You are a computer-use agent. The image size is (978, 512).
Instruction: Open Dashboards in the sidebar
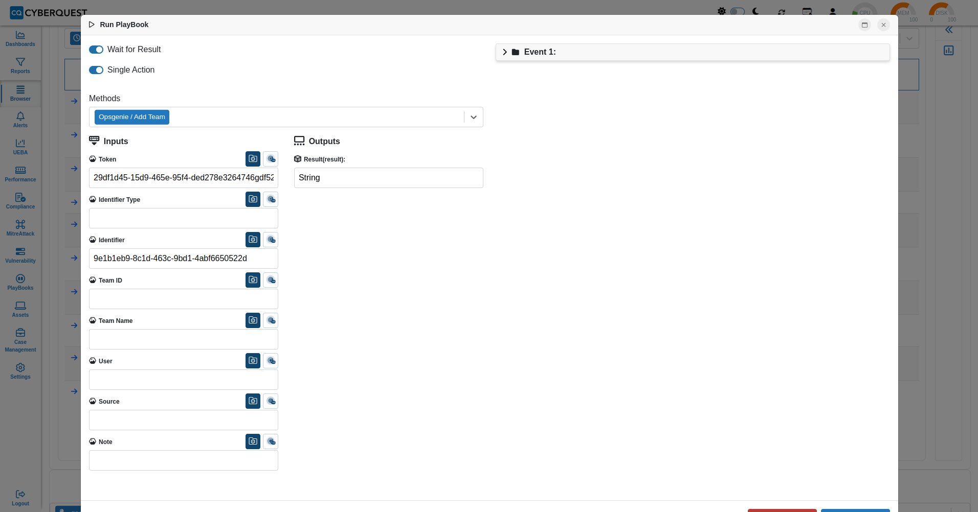(x=20, y=39)
